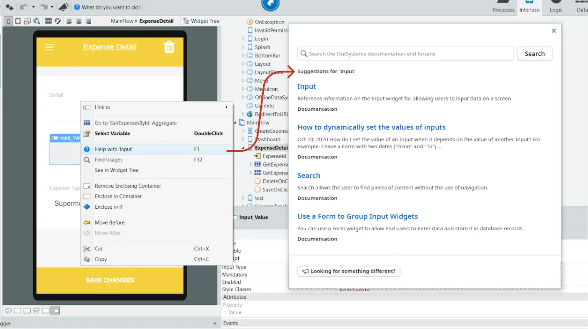Choose "Select Variable" in the context menu

[x=157, y=134]
